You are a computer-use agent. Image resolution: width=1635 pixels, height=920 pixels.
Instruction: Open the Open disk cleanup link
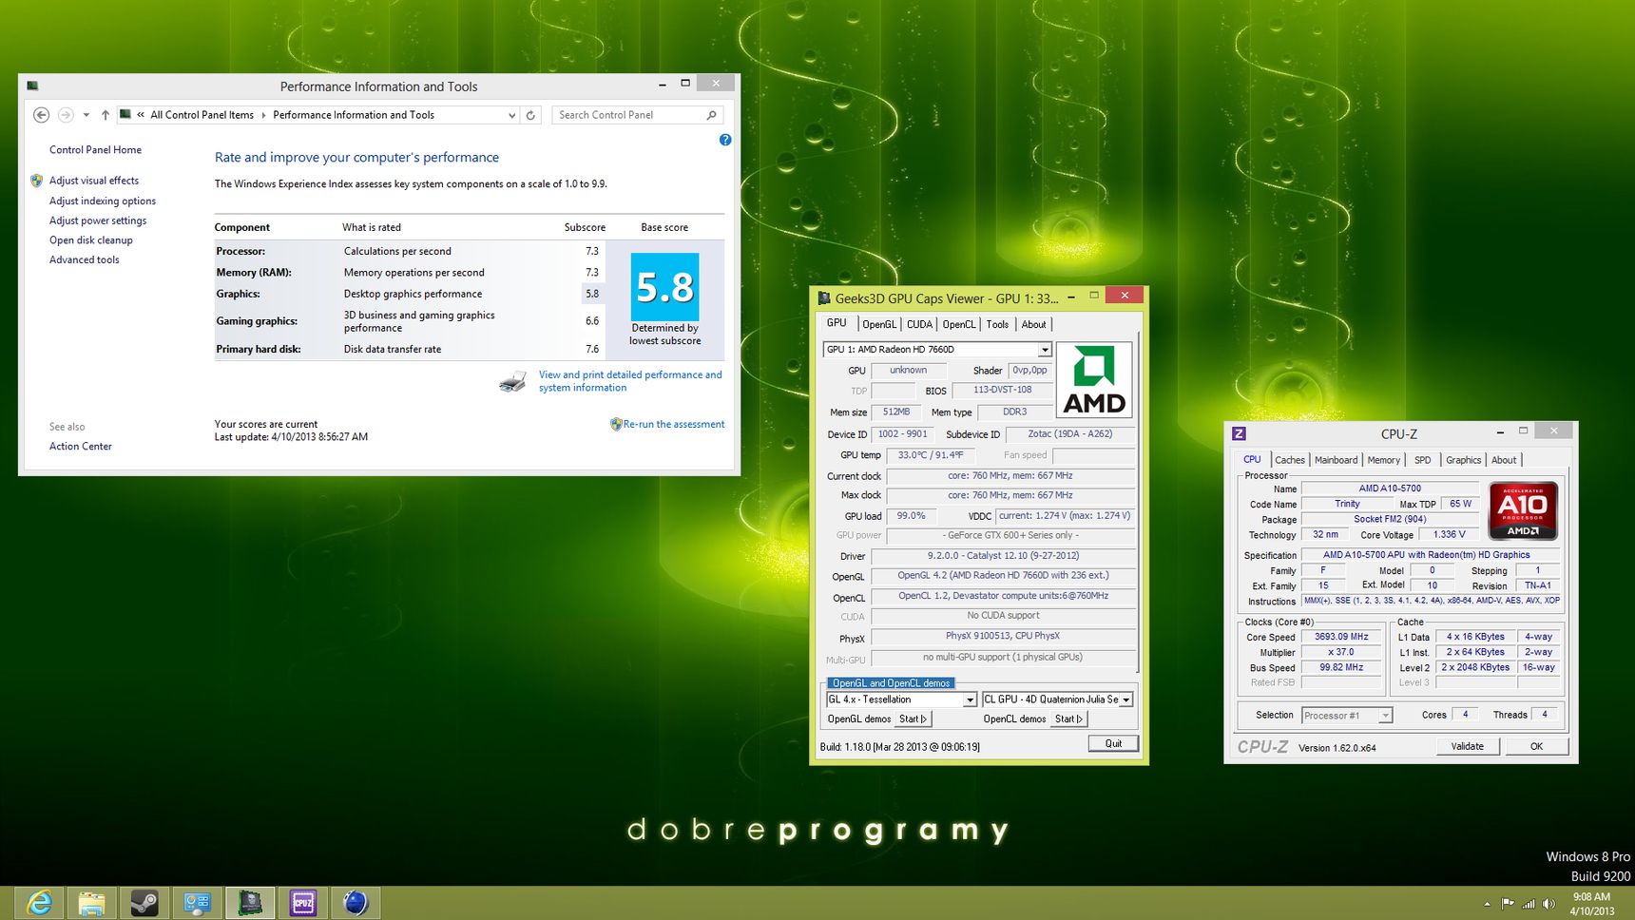(x=91, y=240)
